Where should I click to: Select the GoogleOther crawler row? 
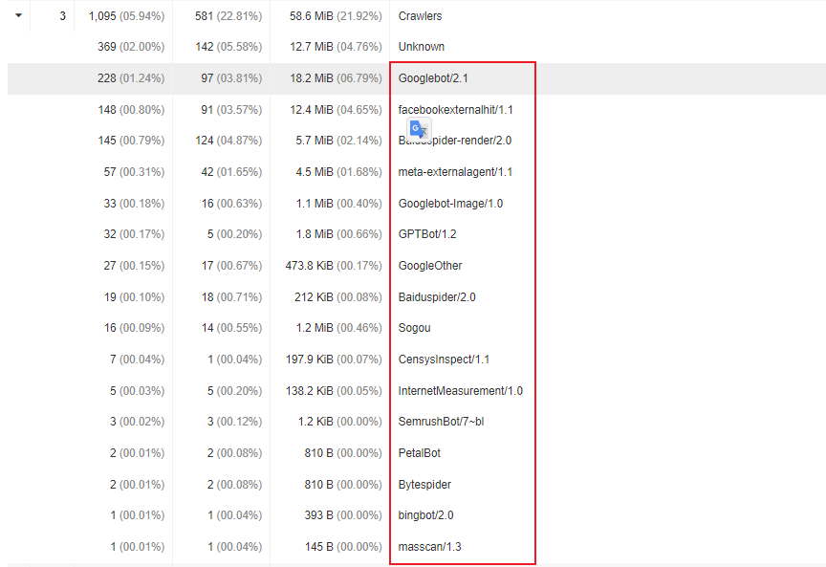430,266
